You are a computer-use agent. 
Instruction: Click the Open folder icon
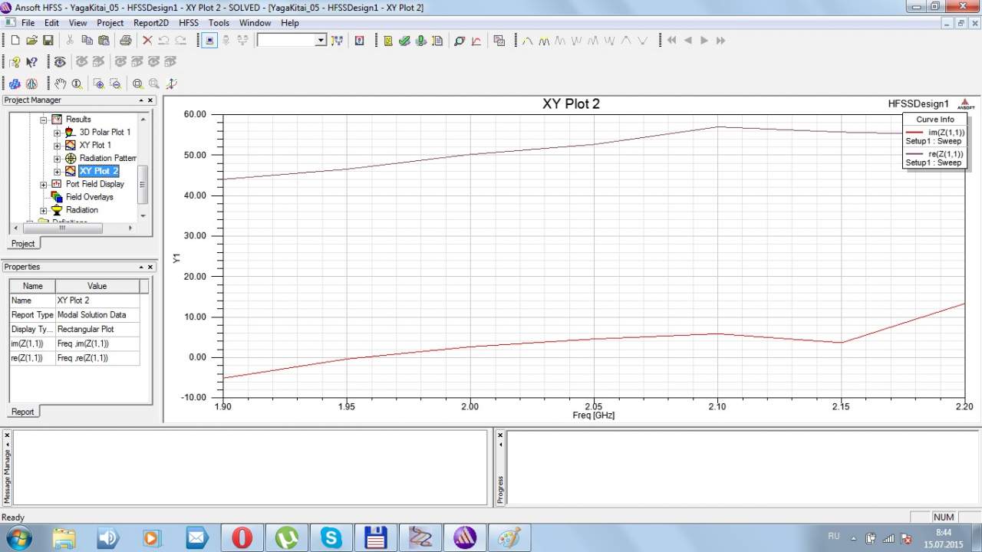(31, 41)
